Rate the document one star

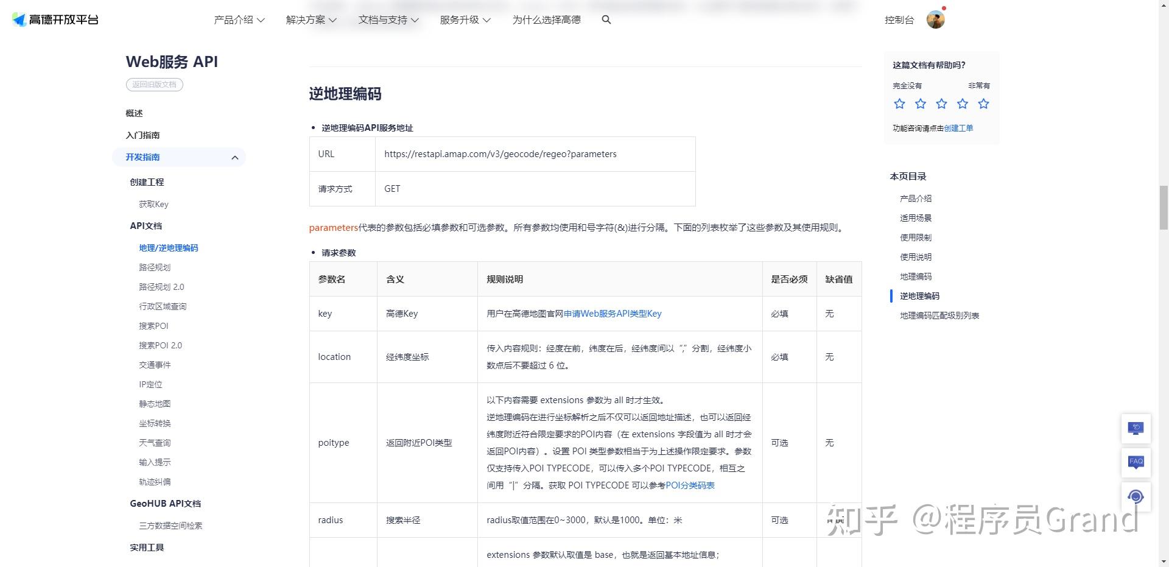pyautogui.click(x=899, y=104)
